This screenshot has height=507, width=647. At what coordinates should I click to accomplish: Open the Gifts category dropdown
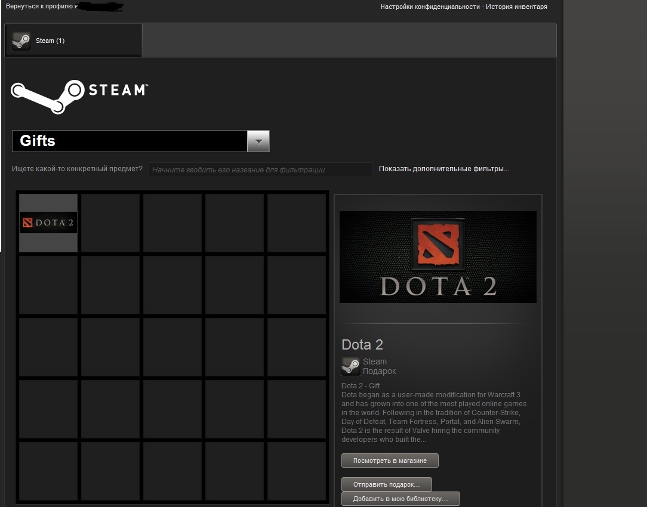click(141, 141)
